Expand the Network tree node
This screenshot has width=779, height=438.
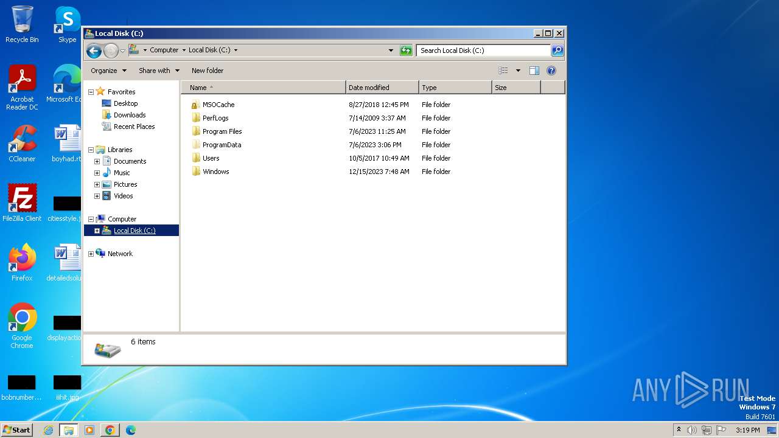coord(91,254)
